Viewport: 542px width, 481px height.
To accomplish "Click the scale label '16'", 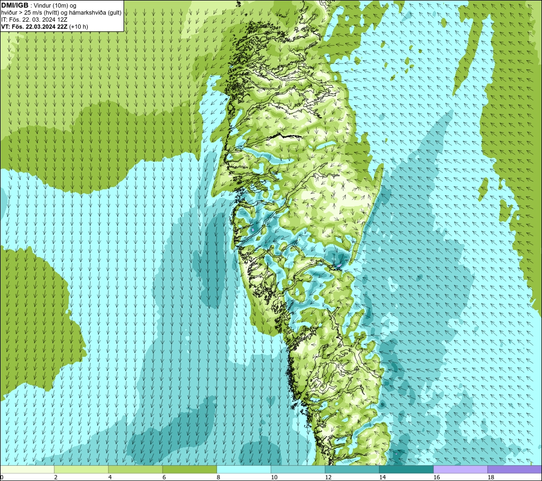I will 436,478.
